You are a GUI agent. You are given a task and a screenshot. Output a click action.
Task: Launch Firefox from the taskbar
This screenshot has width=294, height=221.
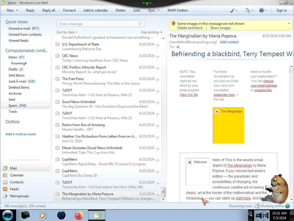[79, 215]
